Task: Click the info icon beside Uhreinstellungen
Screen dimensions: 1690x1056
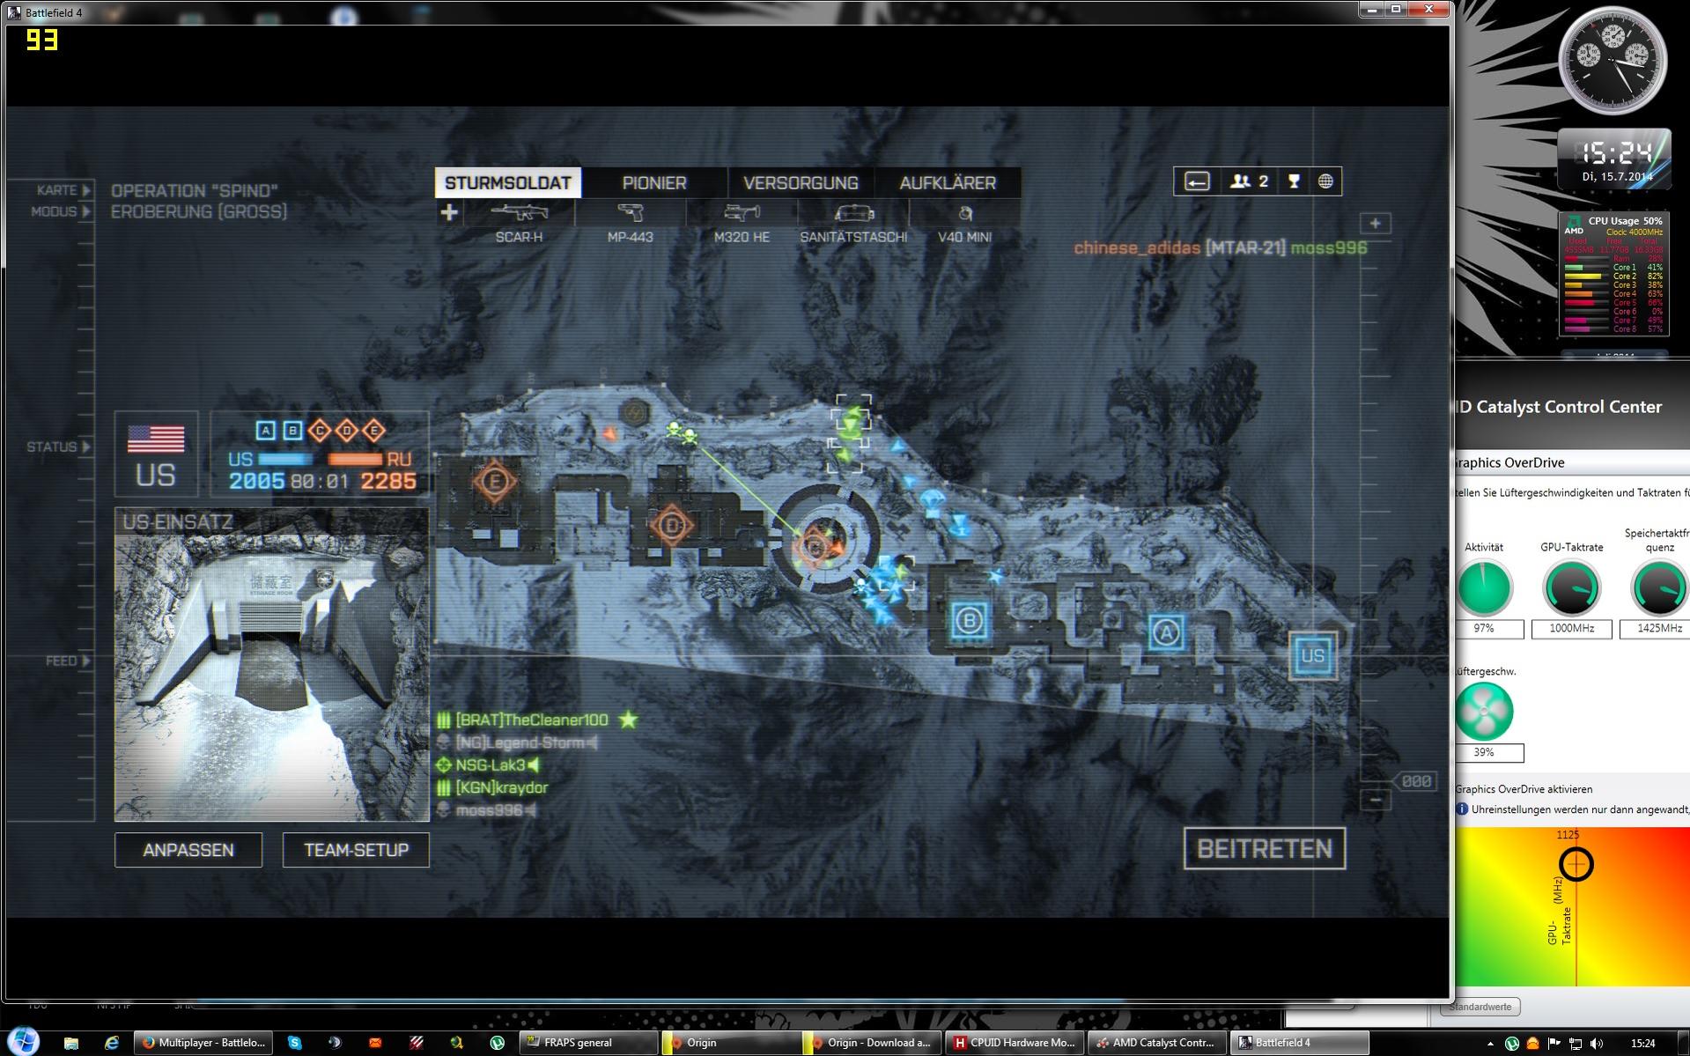Action: click(1461, 809)
